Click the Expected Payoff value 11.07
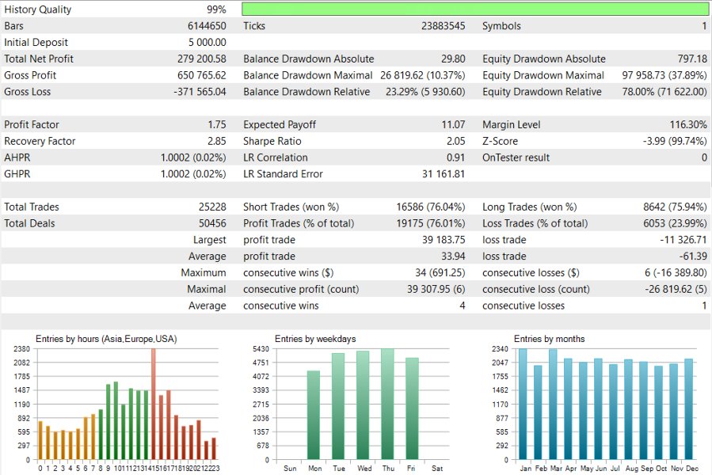Image resolution: width=712 pixels, height=475 pixels. pos(453,124)
